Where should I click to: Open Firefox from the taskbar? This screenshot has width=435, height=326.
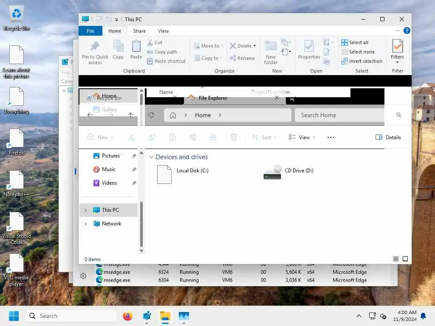click(127, 316)
